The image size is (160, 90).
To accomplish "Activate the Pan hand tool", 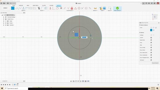I will (x=76, y=81).
